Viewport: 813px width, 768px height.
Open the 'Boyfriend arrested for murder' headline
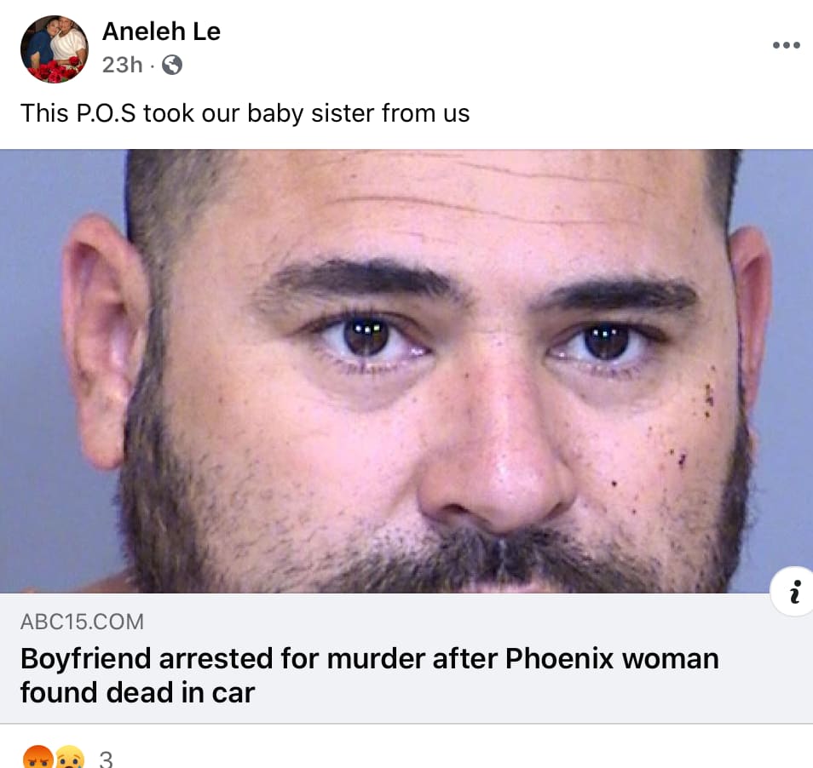click(370, 675)
